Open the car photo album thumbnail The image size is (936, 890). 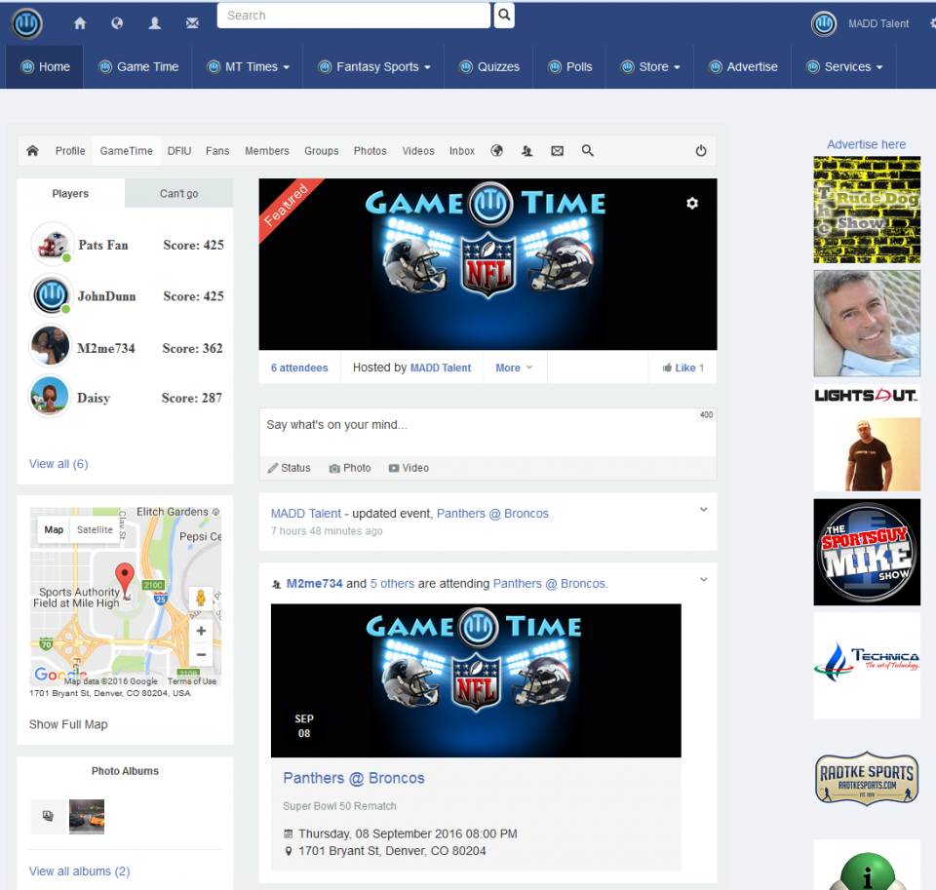pos(87,816)
